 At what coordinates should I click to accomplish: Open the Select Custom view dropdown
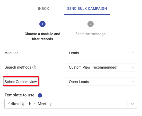coord(102,82)
